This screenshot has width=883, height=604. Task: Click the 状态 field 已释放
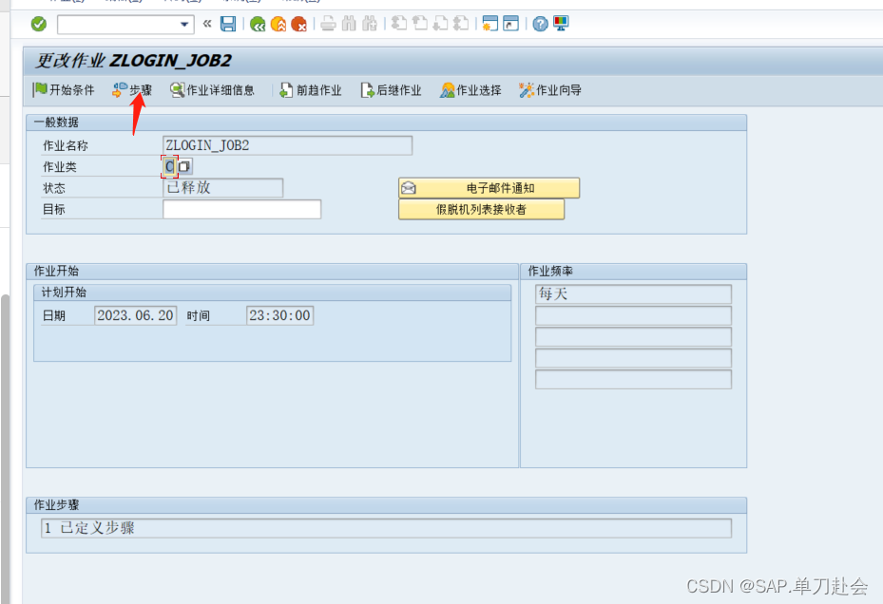[223, 187]
